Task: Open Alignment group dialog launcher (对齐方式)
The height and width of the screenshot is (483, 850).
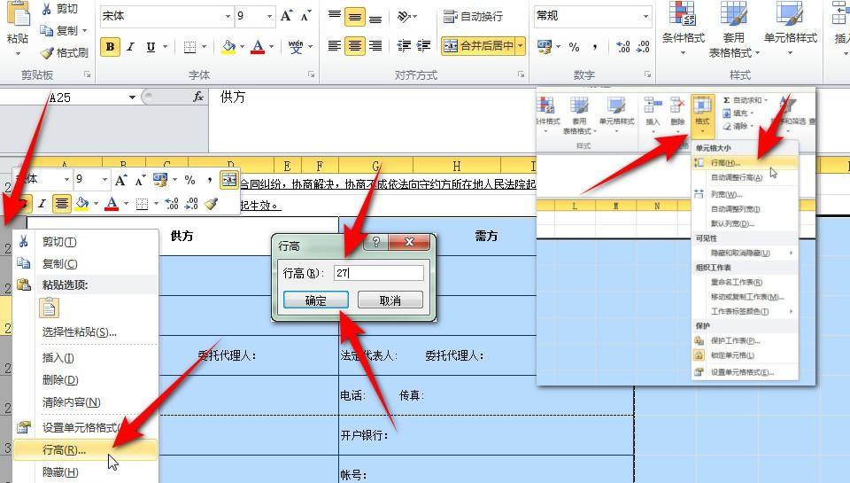Action: 521,74
